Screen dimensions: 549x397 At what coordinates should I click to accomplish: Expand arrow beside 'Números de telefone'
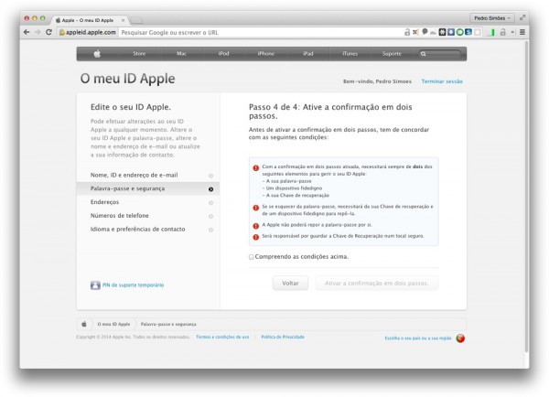click(x=210, y=217)
